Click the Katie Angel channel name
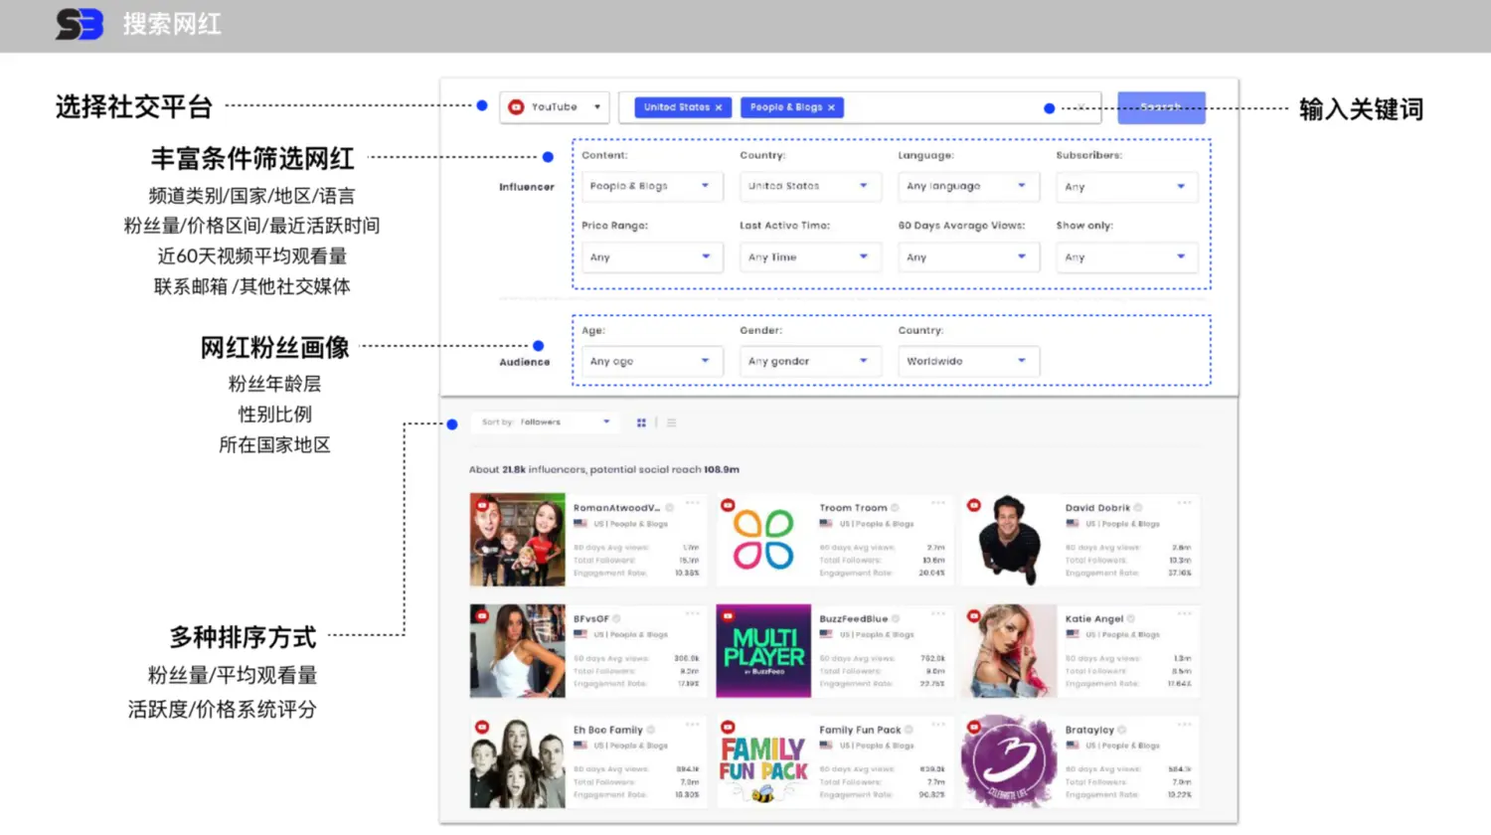 click(x=1094, y=619)
